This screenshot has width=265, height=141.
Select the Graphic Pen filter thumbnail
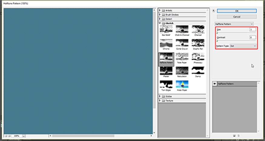(198, 43)
